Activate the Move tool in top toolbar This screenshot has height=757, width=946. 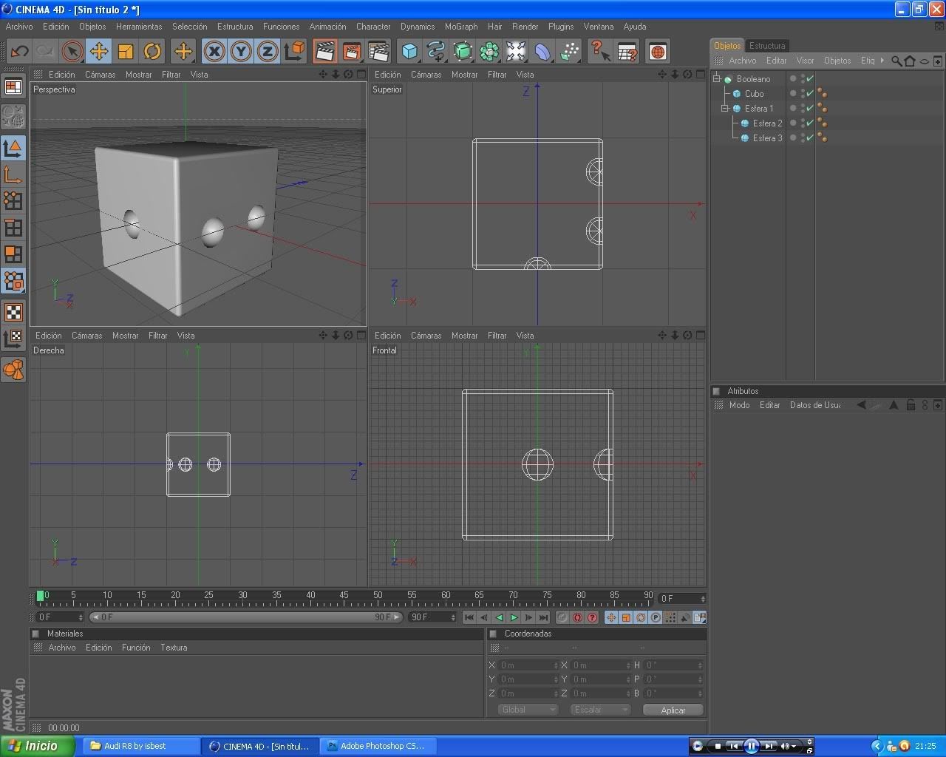point(98,51)
